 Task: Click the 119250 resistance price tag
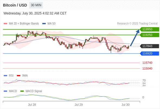(x=149, y=35)
